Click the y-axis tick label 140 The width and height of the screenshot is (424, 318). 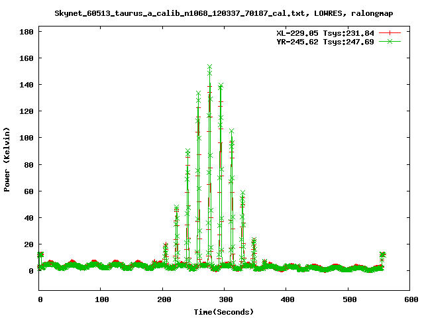pos(26,85)
